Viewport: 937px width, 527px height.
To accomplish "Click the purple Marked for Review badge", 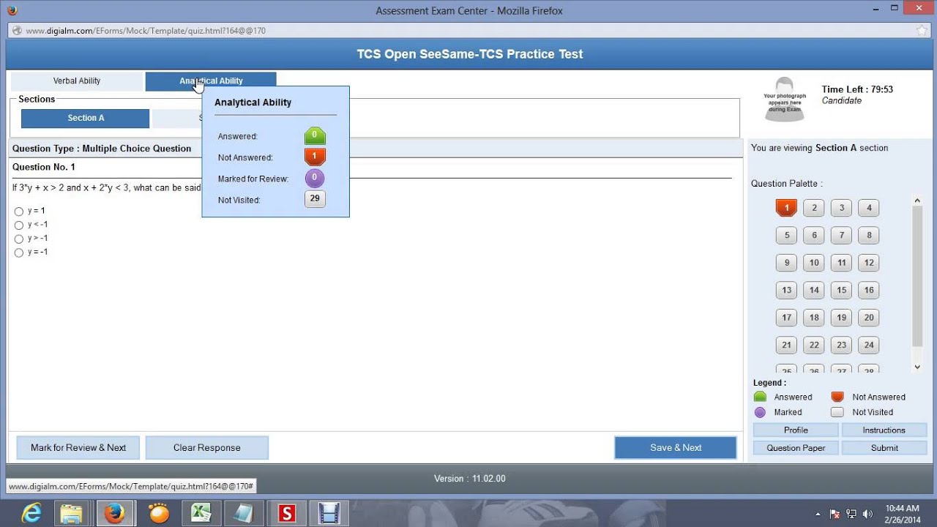I will 315,179.
